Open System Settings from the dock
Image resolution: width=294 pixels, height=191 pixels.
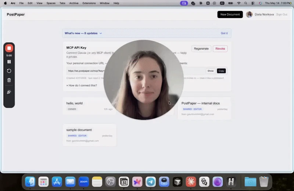pyautogui.click(x=111, y=181)
